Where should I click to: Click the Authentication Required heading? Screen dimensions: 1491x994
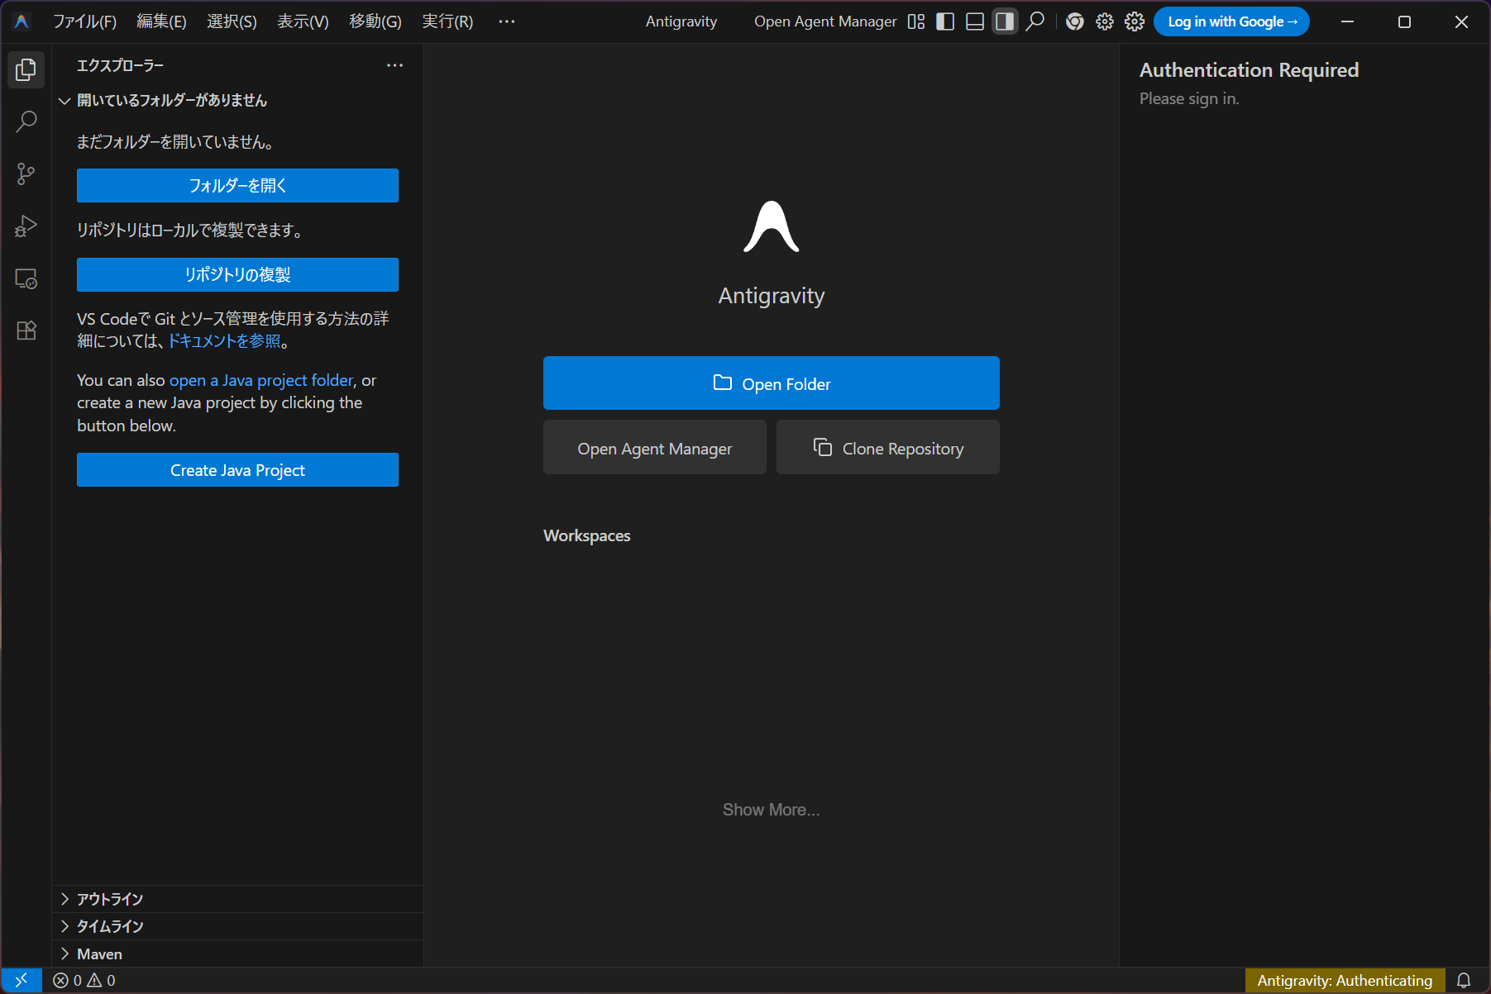point(1249,70)
